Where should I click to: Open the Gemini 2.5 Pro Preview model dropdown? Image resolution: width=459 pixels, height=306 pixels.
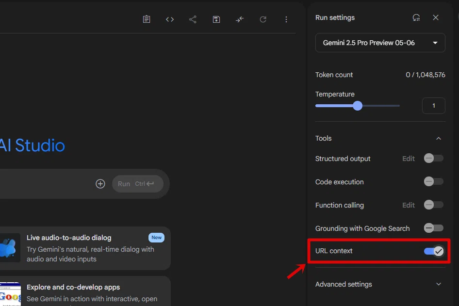[380, 43]
